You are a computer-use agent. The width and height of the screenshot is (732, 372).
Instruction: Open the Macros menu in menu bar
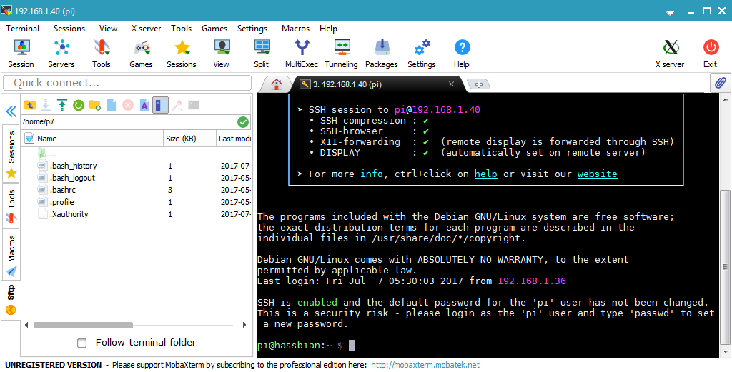tap(295, 29)
